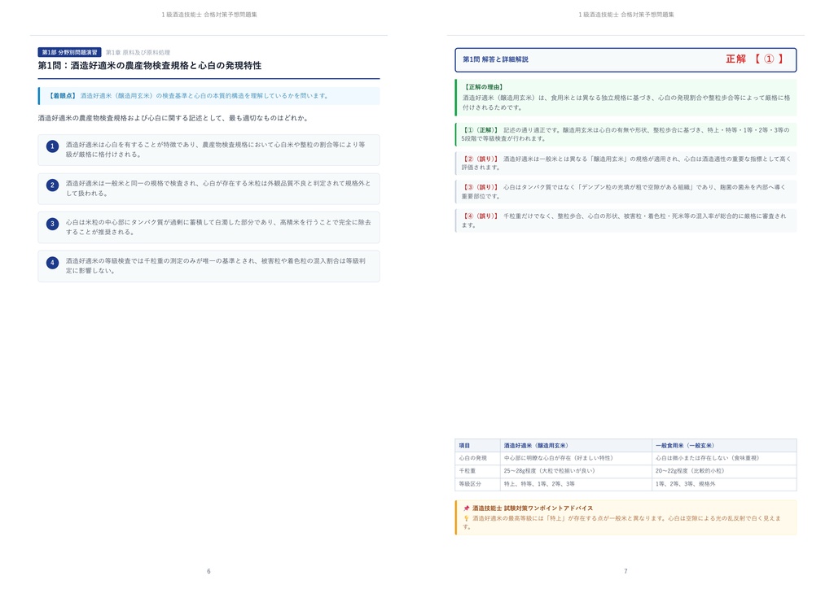Click the left page header 1級酒造技能士 合格対策予想問題集
Screen dimensions: 834x589
tap(209, 15)
